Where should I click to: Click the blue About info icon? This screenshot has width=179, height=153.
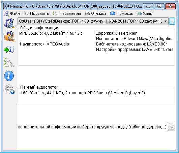click(x=9, y=75)
